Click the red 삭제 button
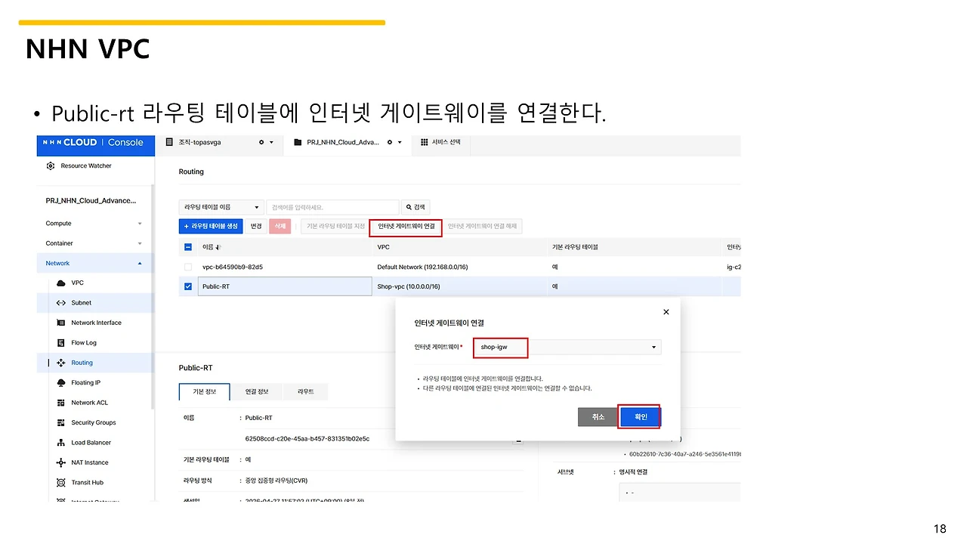 click(280, 226)
